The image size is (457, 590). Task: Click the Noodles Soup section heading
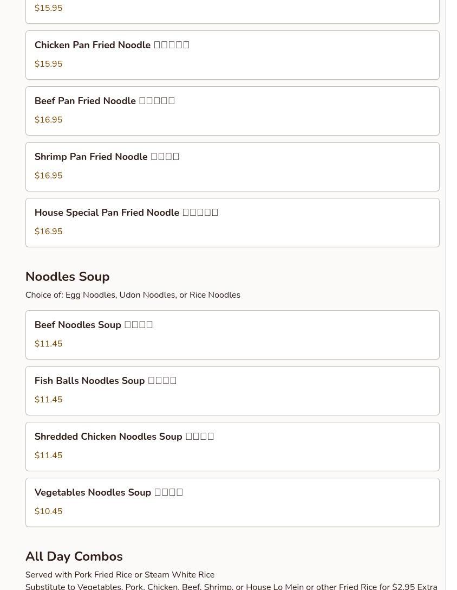(x=67, y=277)
